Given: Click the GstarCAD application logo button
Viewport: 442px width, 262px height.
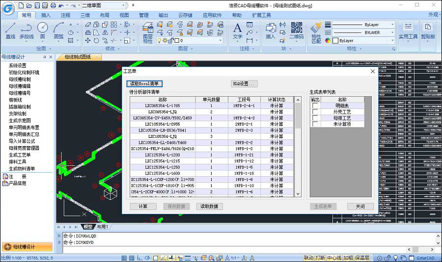Looking at the screenshot, I should (x=8, y=8).
